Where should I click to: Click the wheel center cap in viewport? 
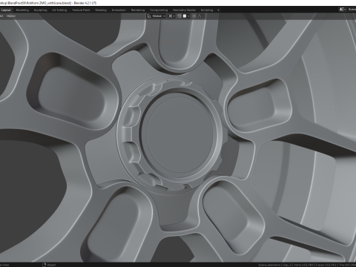click(179, 133)
